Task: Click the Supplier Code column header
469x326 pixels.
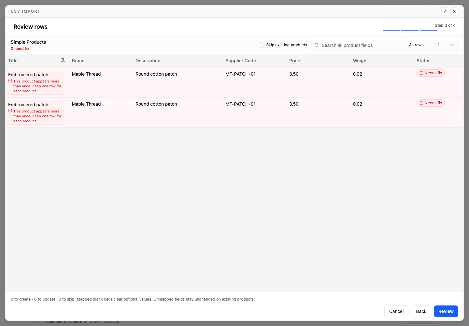Action: [240, 61]
